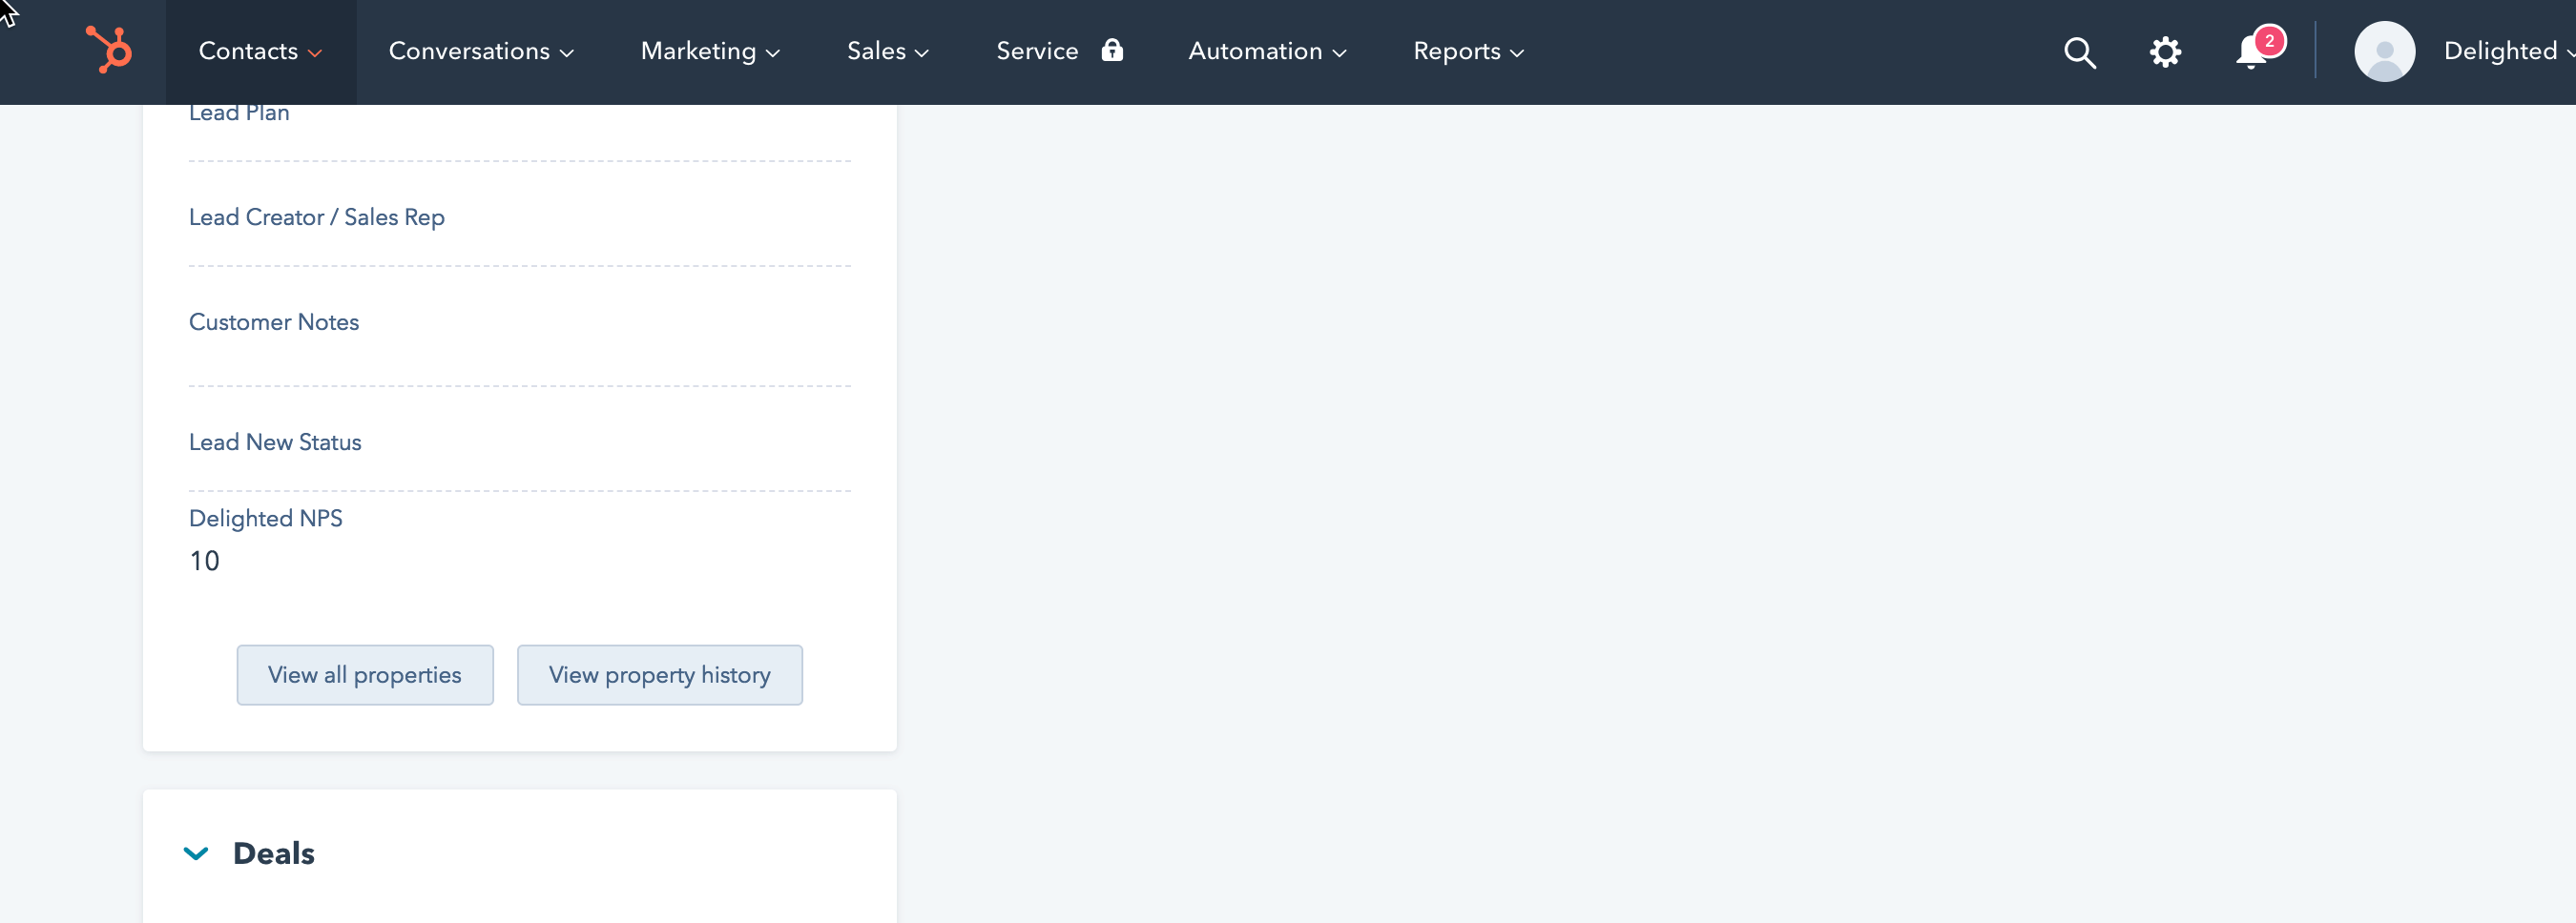Click the HubSpot sprocket logo
Screen dimensions: 2576x923
[x=109, y=50]
